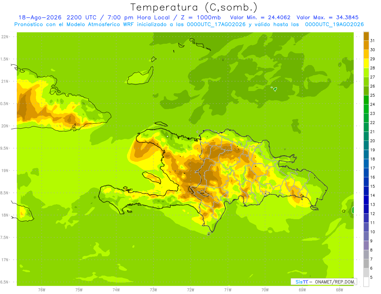Click the '22N' latitude label
Viewport: 381px width, 294px height.
click(5, 37)
